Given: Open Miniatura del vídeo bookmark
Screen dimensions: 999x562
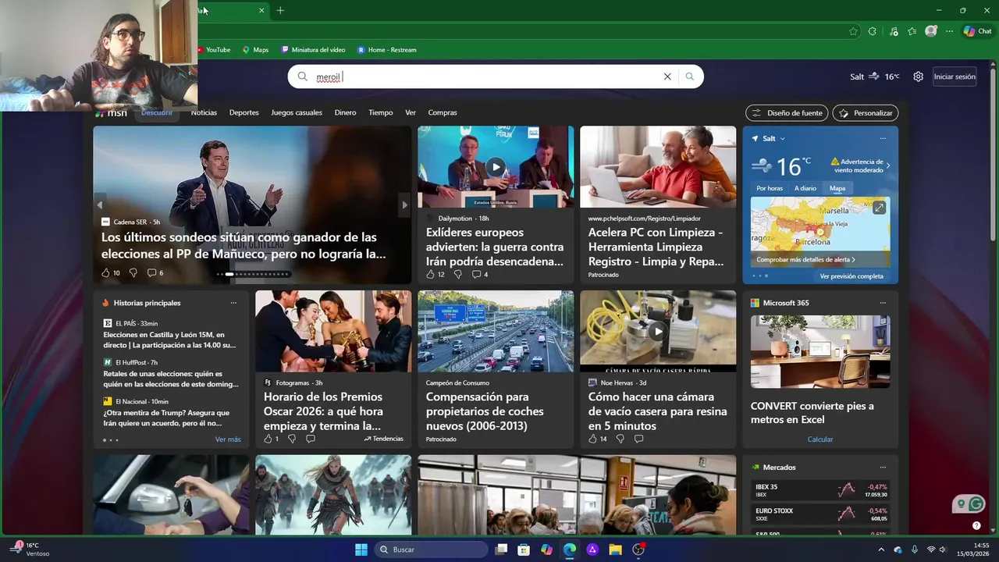Looking at the screenshot, I should [x=313, y=50].
